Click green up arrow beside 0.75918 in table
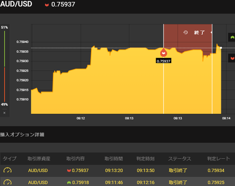The height and width of the screenshot is (186, 235). coord(69,183)
